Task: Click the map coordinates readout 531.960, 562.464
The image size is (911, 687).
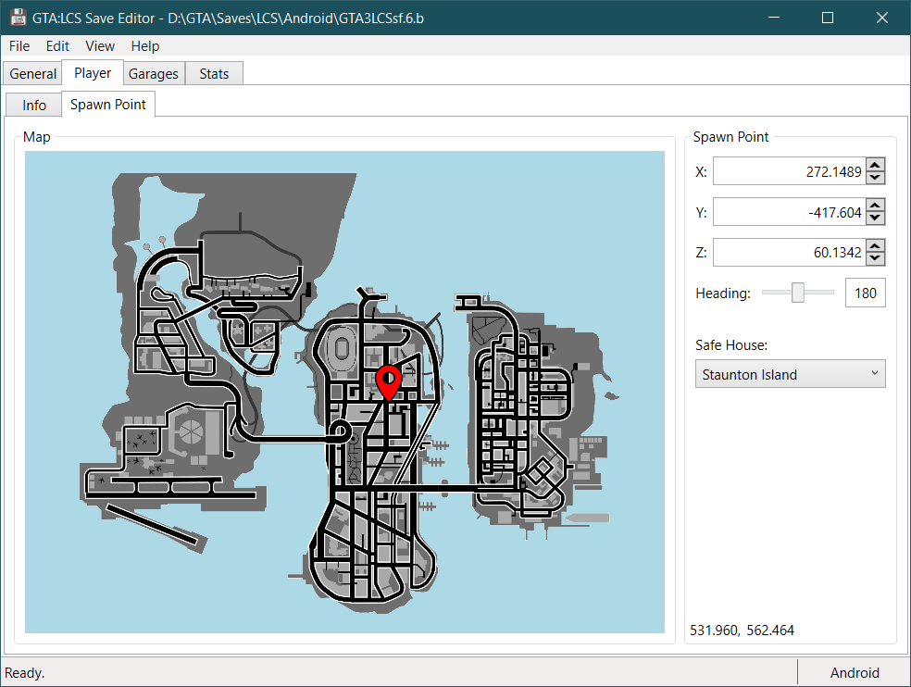Action: 742,630
